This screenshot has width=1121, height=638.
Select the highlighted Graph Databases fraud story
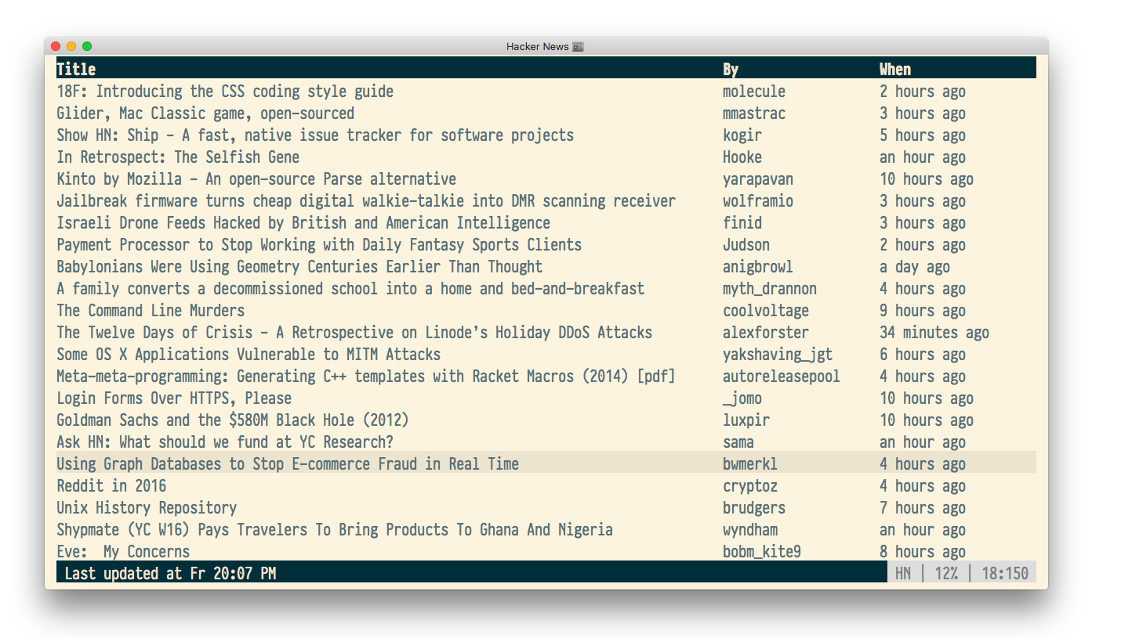(x=288, y=464)
